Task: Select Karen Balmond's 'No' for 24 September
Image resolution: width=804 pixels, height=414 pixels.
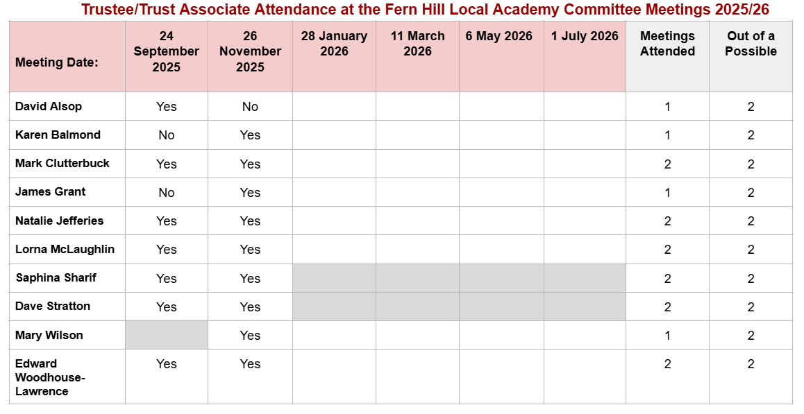Action: pos(167,135)
